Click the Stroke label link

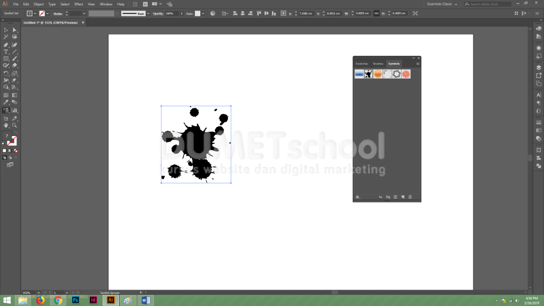pyautogui.click(x=58, y=13)
